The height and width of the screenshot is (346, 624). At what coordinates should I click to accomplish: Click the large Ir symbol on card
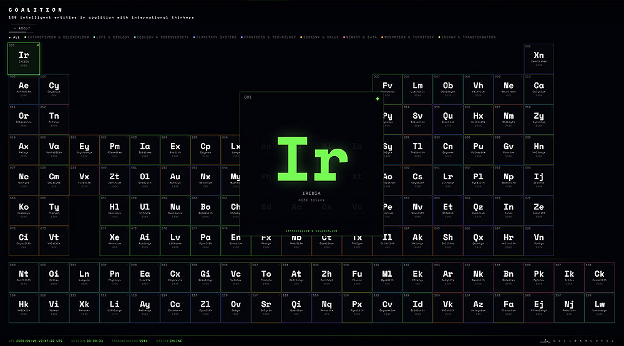[x=311, y=157]
